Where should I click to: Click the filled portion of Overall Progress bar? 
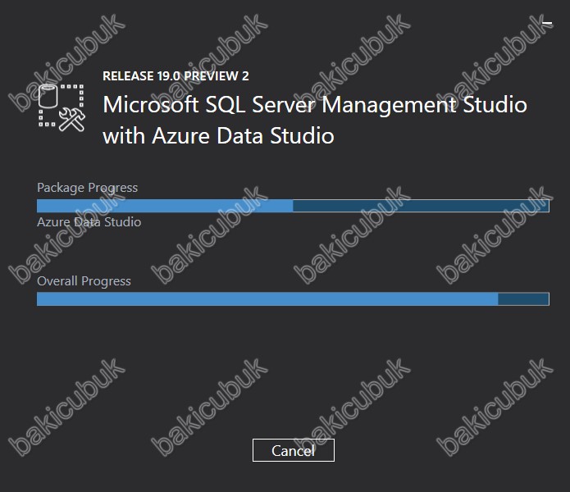[x=267, y=299]
